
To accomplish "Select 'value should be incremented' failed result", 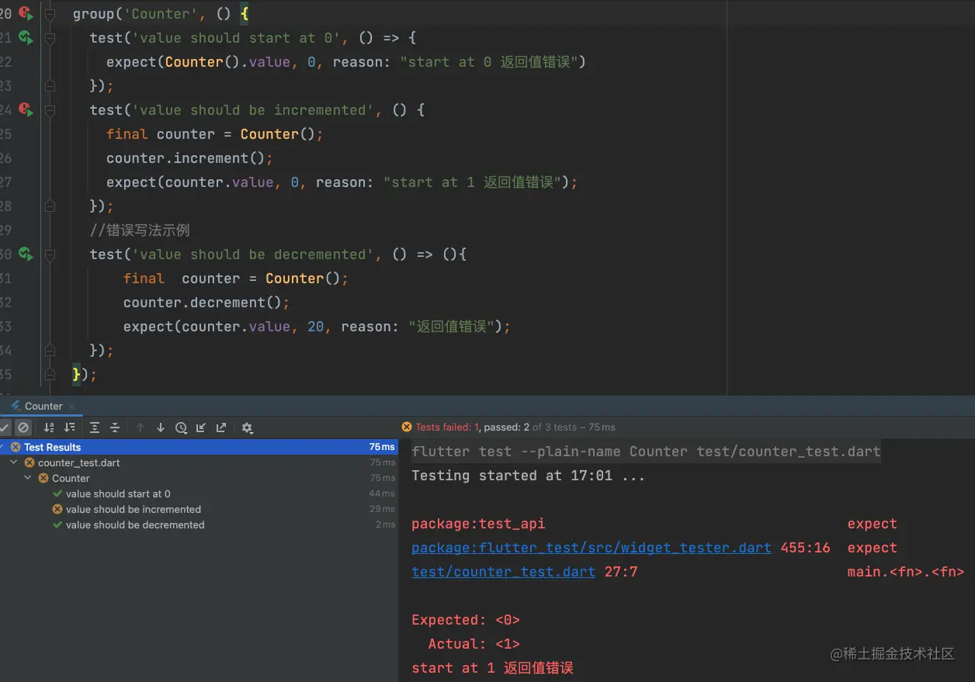I will pyautogui.click(x=134, y=509).
